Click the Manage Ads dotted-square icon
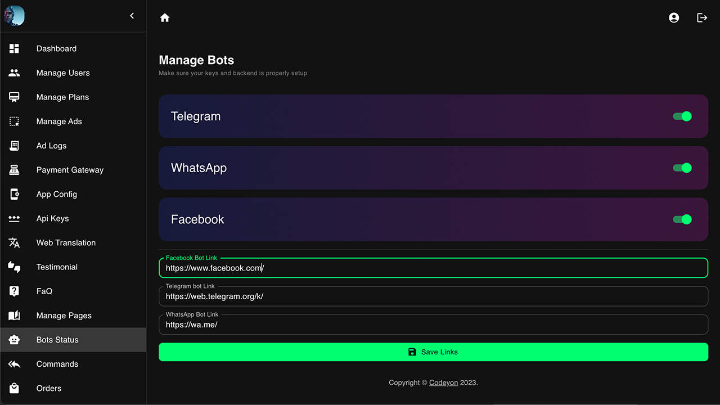Image resolution: width=720 pixels, height=405 pixels. [14, 121]
